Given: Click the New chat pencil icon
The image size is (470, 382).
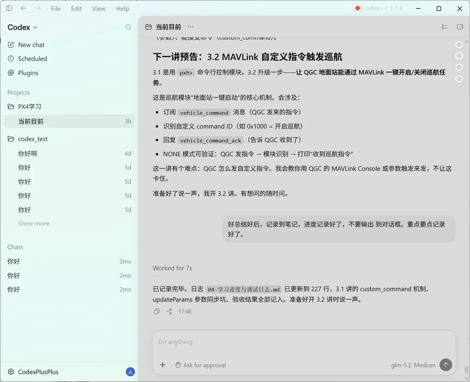Looking at the screenshot, I should [x=11, y=45].
